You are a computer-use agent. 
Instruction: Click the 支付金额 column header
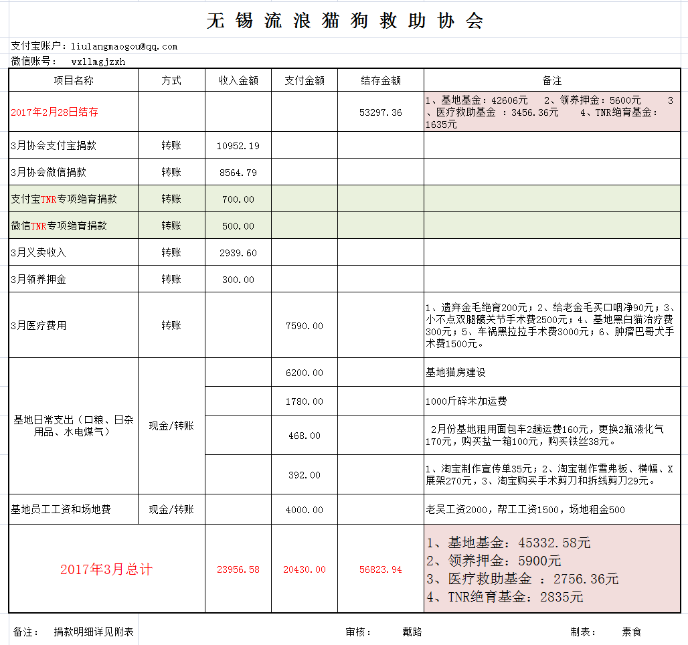pos(305,80)
